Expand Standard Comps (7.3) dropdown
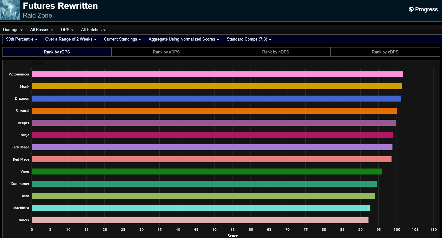The image size is (442, 238). coord(249,39)
